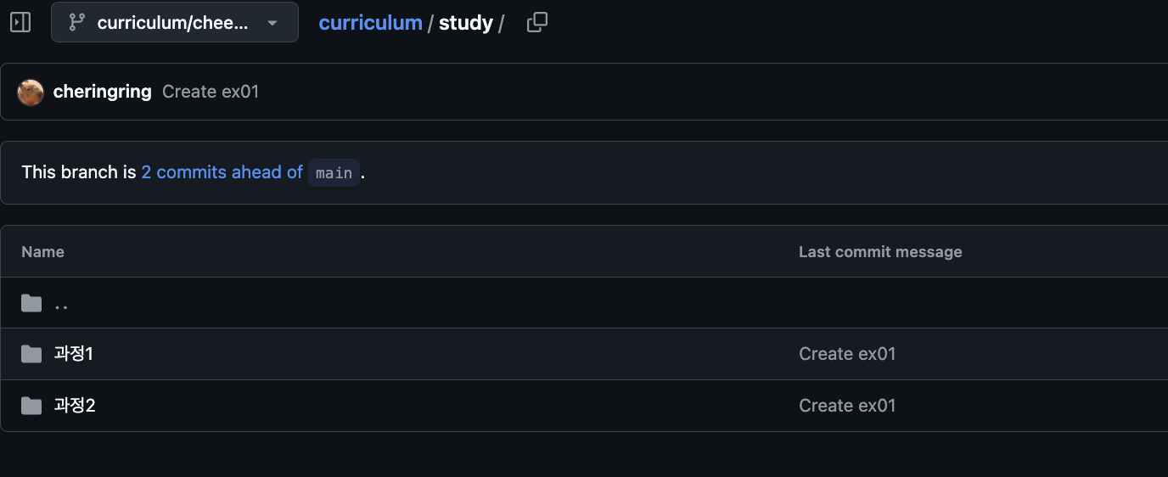Open the latest commit message Create ex01

[211, 92]
